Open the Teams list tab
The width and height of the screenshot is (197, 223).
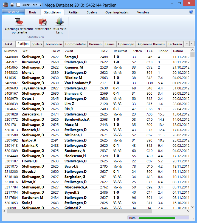point(110,44)
